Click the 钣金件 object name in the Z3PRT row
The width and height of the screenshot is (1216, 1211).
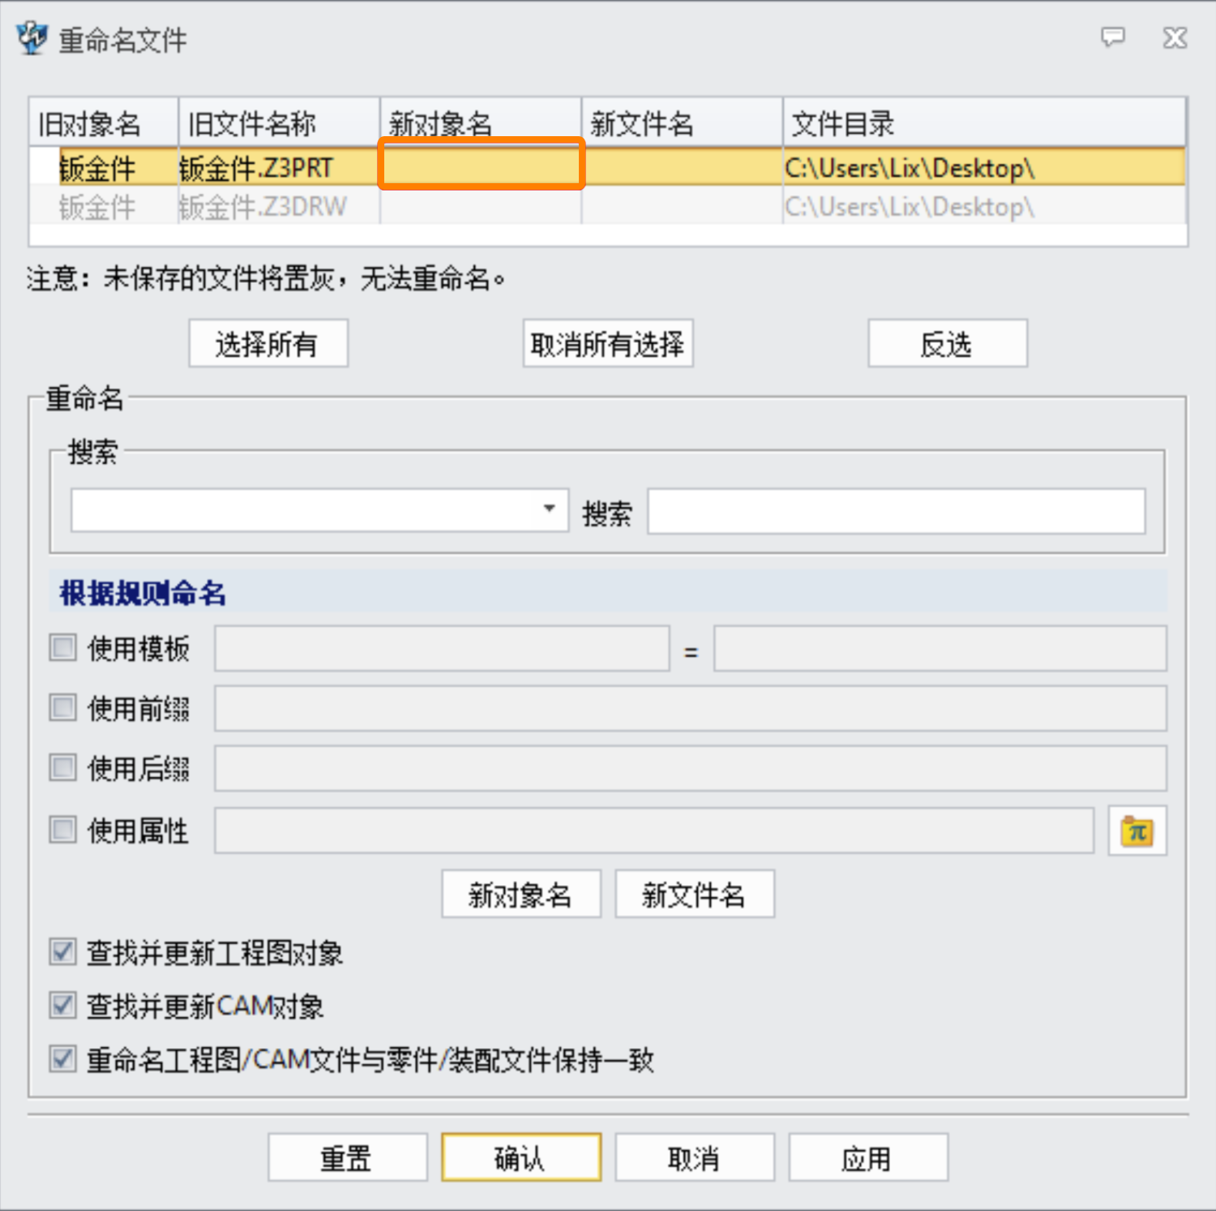tap(97, 168)
